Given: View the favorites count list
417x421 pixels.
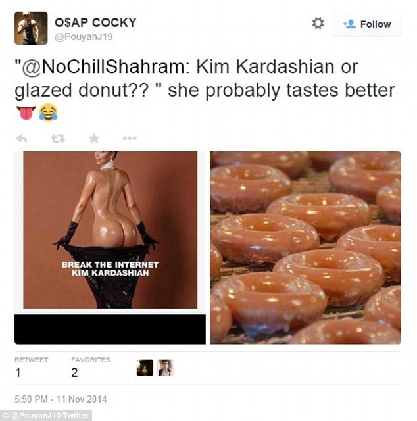Looking at the screenshot, I should [x=90, y=367].
